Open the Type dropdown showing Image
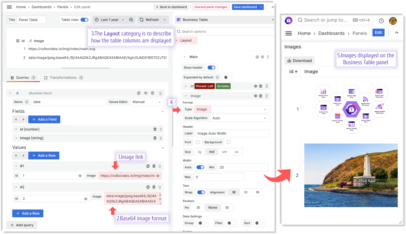 232,109
